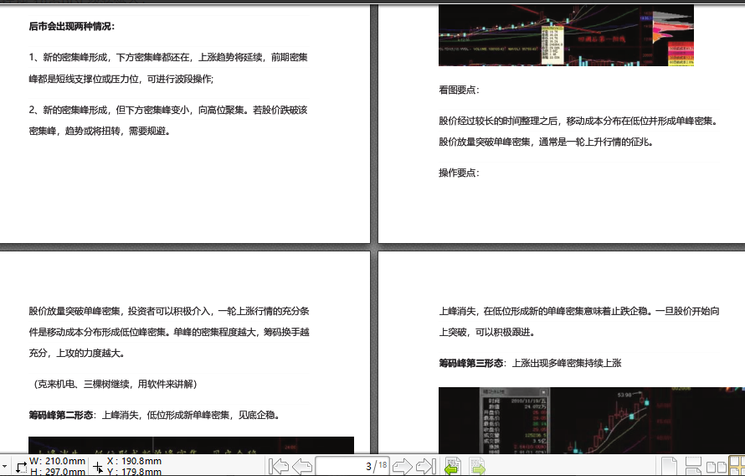This screenshot has width=745, height=476.
Task: Click the X : 190.8mm cursor coordinate
Action: click(134, 461)
